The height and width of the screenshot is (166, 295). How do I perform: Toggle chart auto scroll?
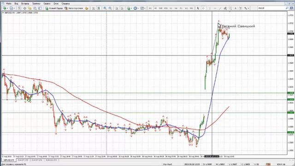(117, 8)
